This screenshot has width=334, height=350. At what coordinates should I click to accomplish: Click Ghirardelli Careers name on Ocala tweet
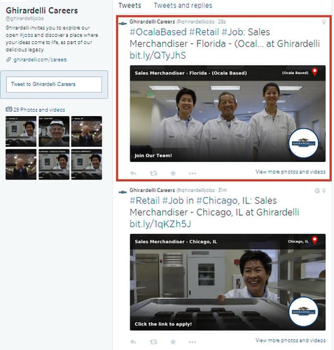(x=152, y=22)
